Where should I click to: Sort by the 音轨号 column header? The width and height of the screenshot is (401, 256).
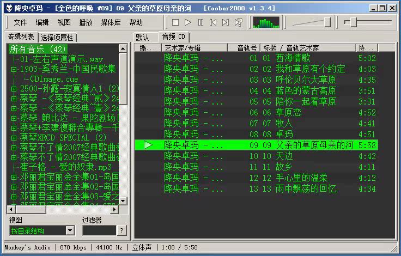pyautogui.click(x=244, y=48)
